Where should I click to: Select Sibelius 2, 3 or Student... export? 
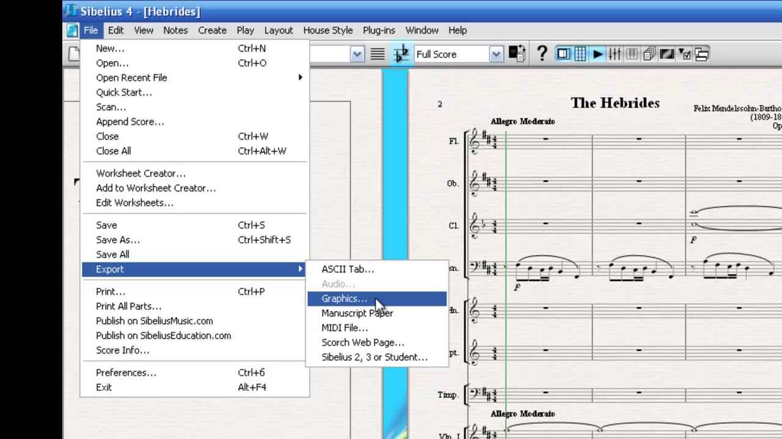tap(377, 357)
